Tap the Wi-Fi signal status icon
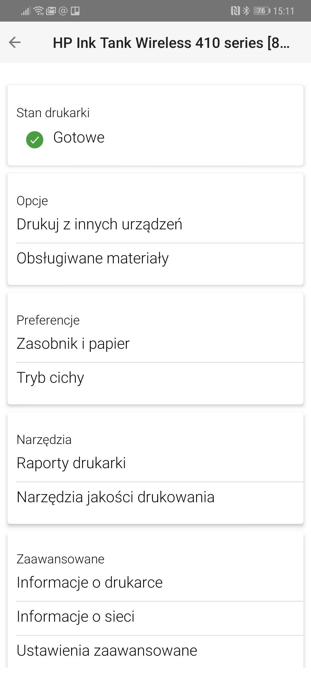 click(39, 11)
